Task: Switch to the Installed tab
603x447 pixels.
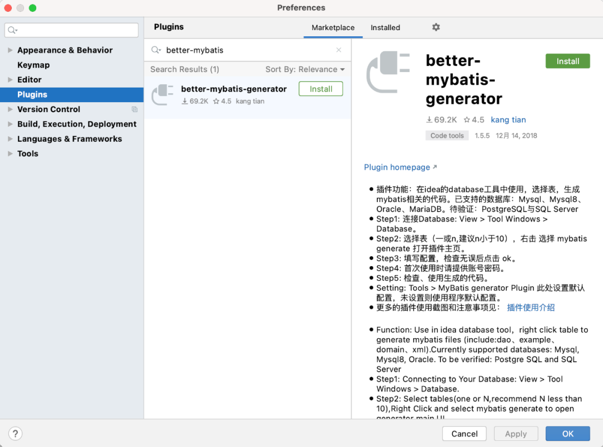Action: click(385, 28)
